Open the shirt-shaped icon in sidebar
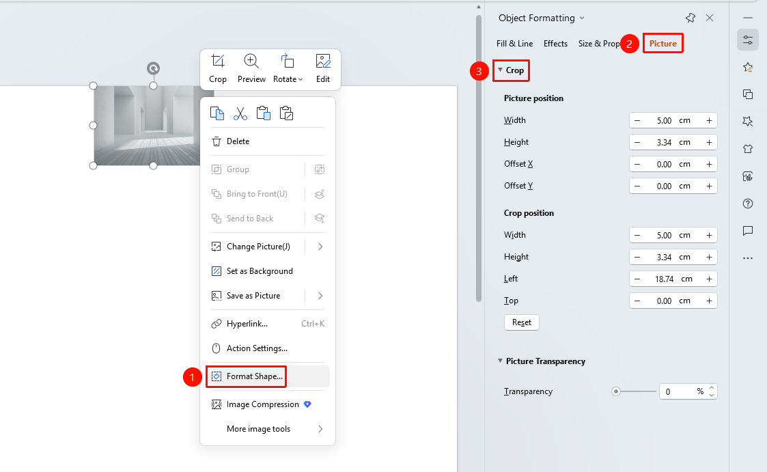This screenshot has width=767, height=472. coord(747,149)
